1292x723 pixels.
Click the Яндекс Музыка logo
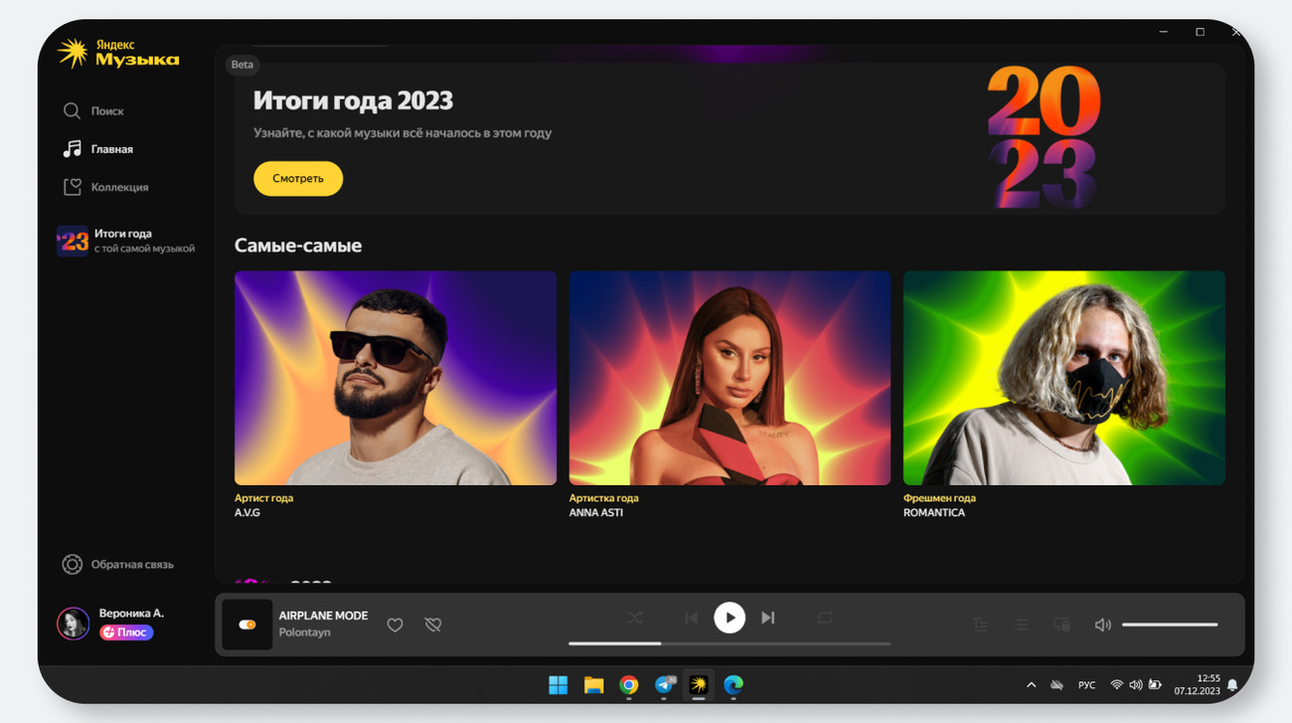point(118,53)
